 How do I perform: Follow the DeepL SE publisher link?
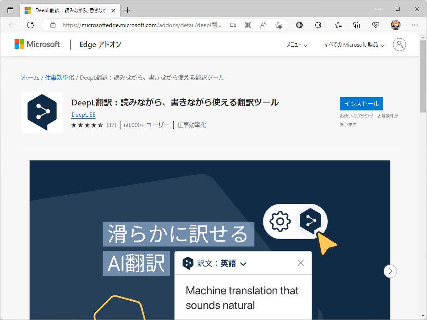click(x=83, y=115)
